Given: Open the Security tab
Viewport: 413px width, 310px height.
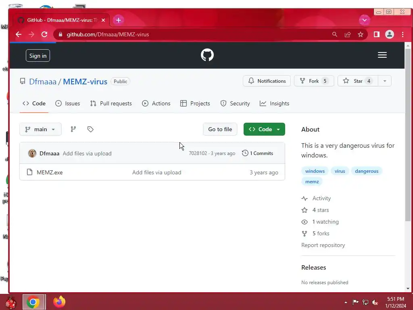Looking at the screenshot, I should tap(235, 103).
